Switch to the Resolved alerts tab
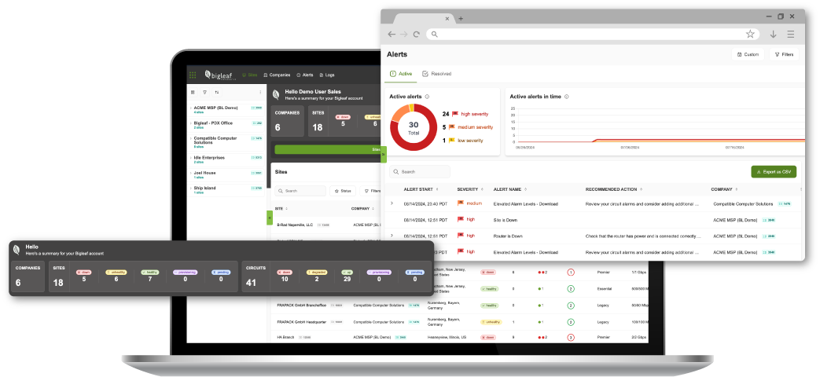Viewport: 820px width, 377px height. pyautogui.click(x=436, y=74)
